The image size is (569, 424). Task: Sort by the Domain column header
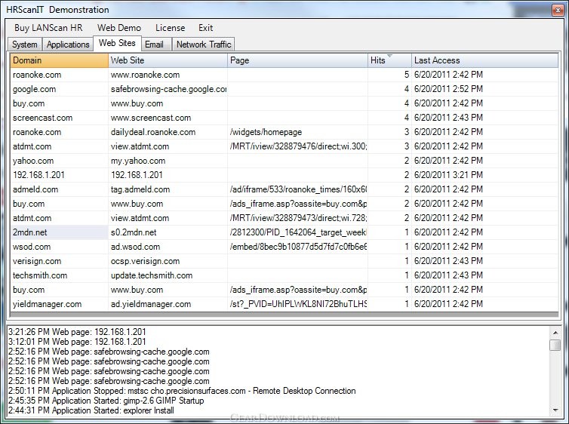pyautogui.click(x=59, y=60)
